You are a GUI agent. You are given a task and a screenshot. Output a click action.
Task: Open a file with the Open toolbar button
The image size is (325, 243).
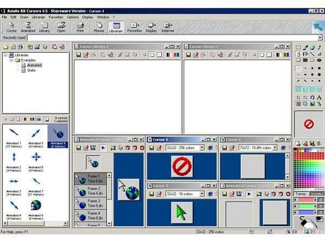click(x=61, y=28)
